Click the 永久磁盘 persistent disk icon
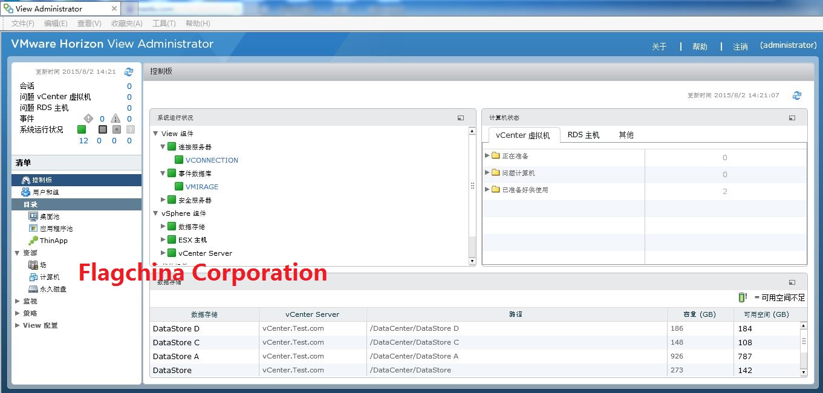The image size is (823, 393). click(x=33, y=289)
